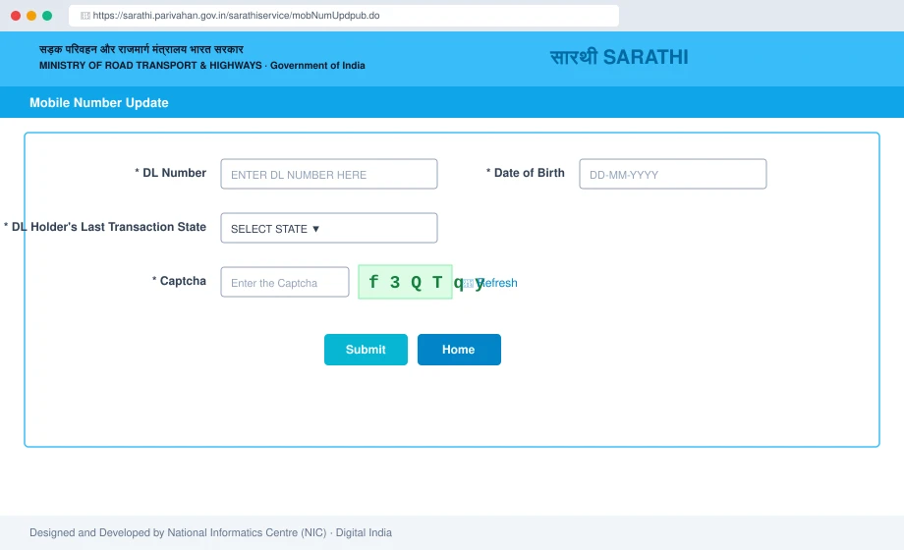Click the captcha image f3QT
Screen dimensions: 904x550
[405, 282]
